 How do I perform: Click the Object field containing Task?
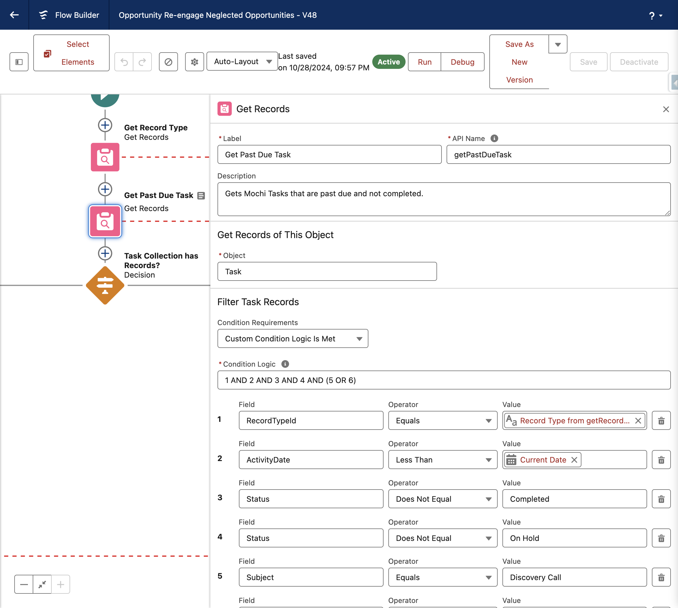(x=327, y=271)
